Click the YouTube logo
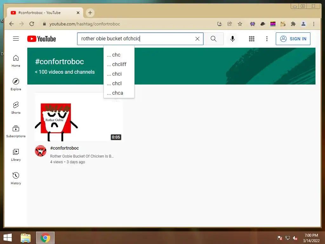This screenshot has height=244, width=325. (42, 39)
